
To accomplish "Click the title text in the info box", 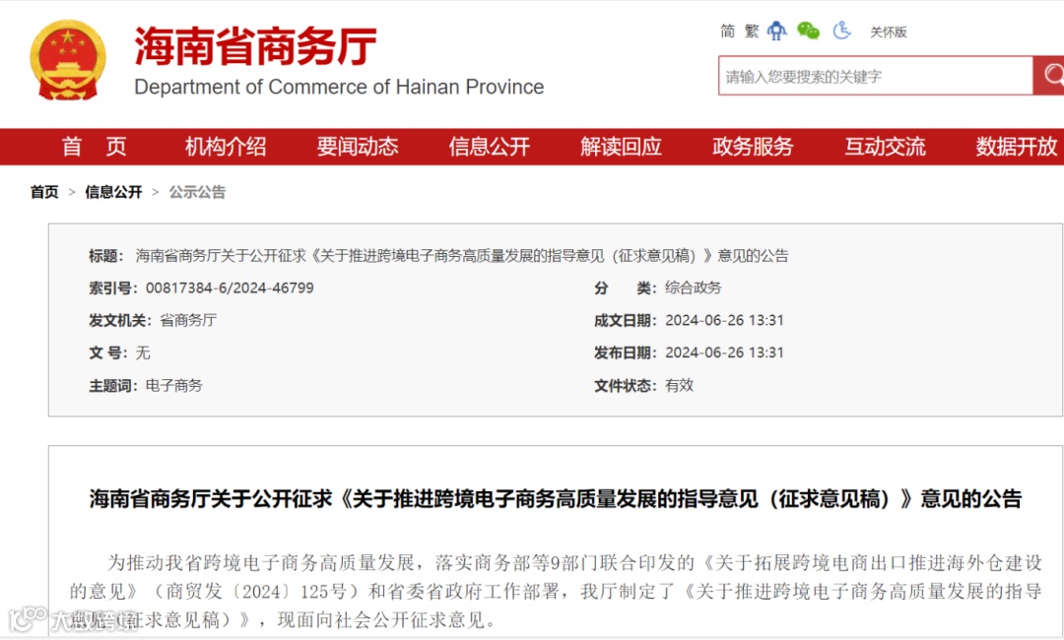I will [462, 256].
